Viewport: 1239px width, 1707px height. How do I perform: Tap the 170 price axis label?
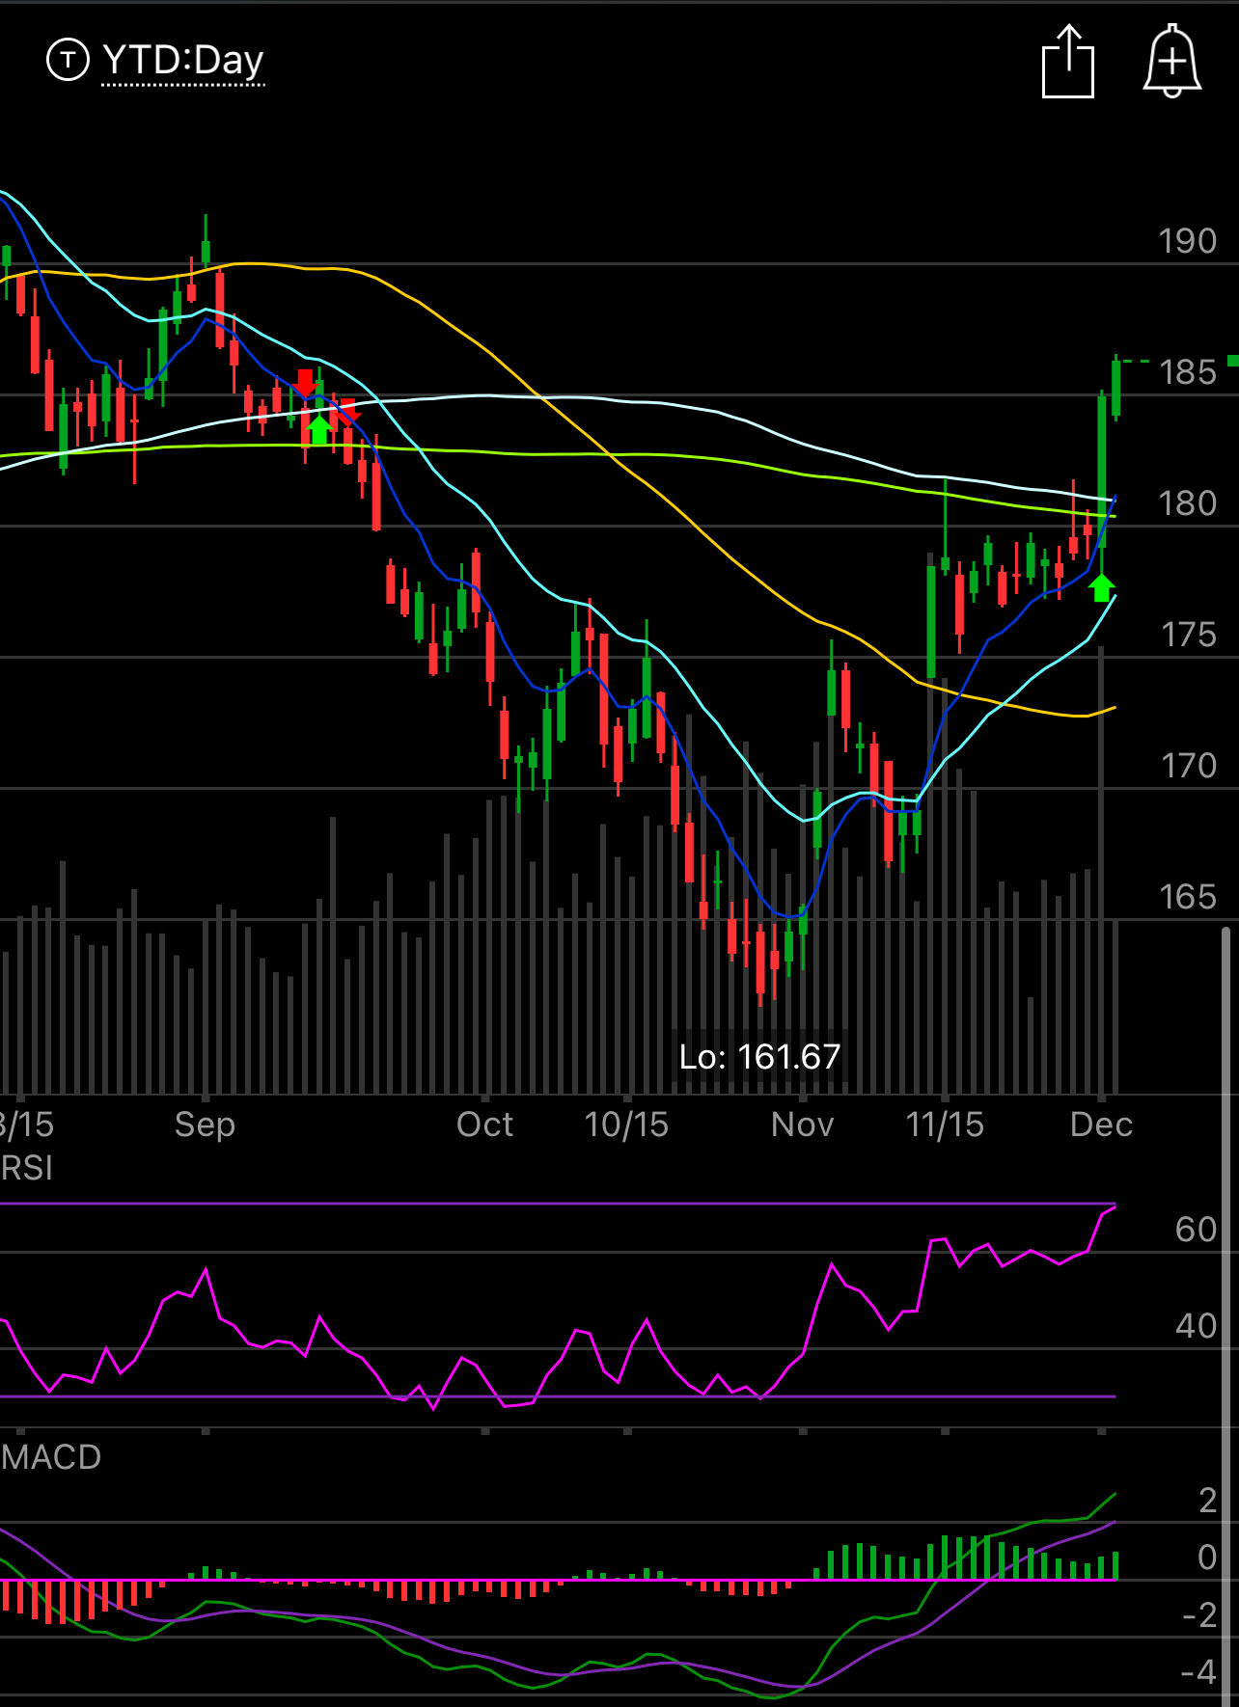(x=1187, y=766)
